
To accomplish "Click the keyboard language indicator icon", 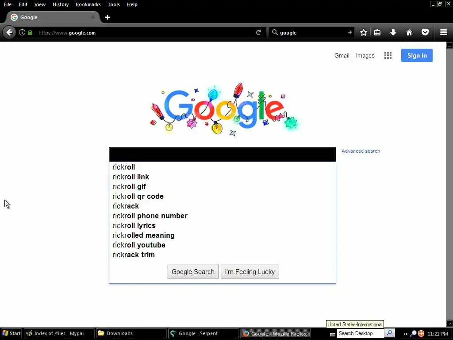I will [332, 334].
